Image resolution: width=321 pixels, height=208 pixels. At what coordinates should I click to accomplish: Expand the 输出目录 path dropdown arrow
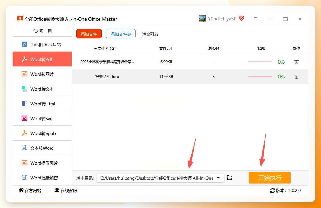218,178
